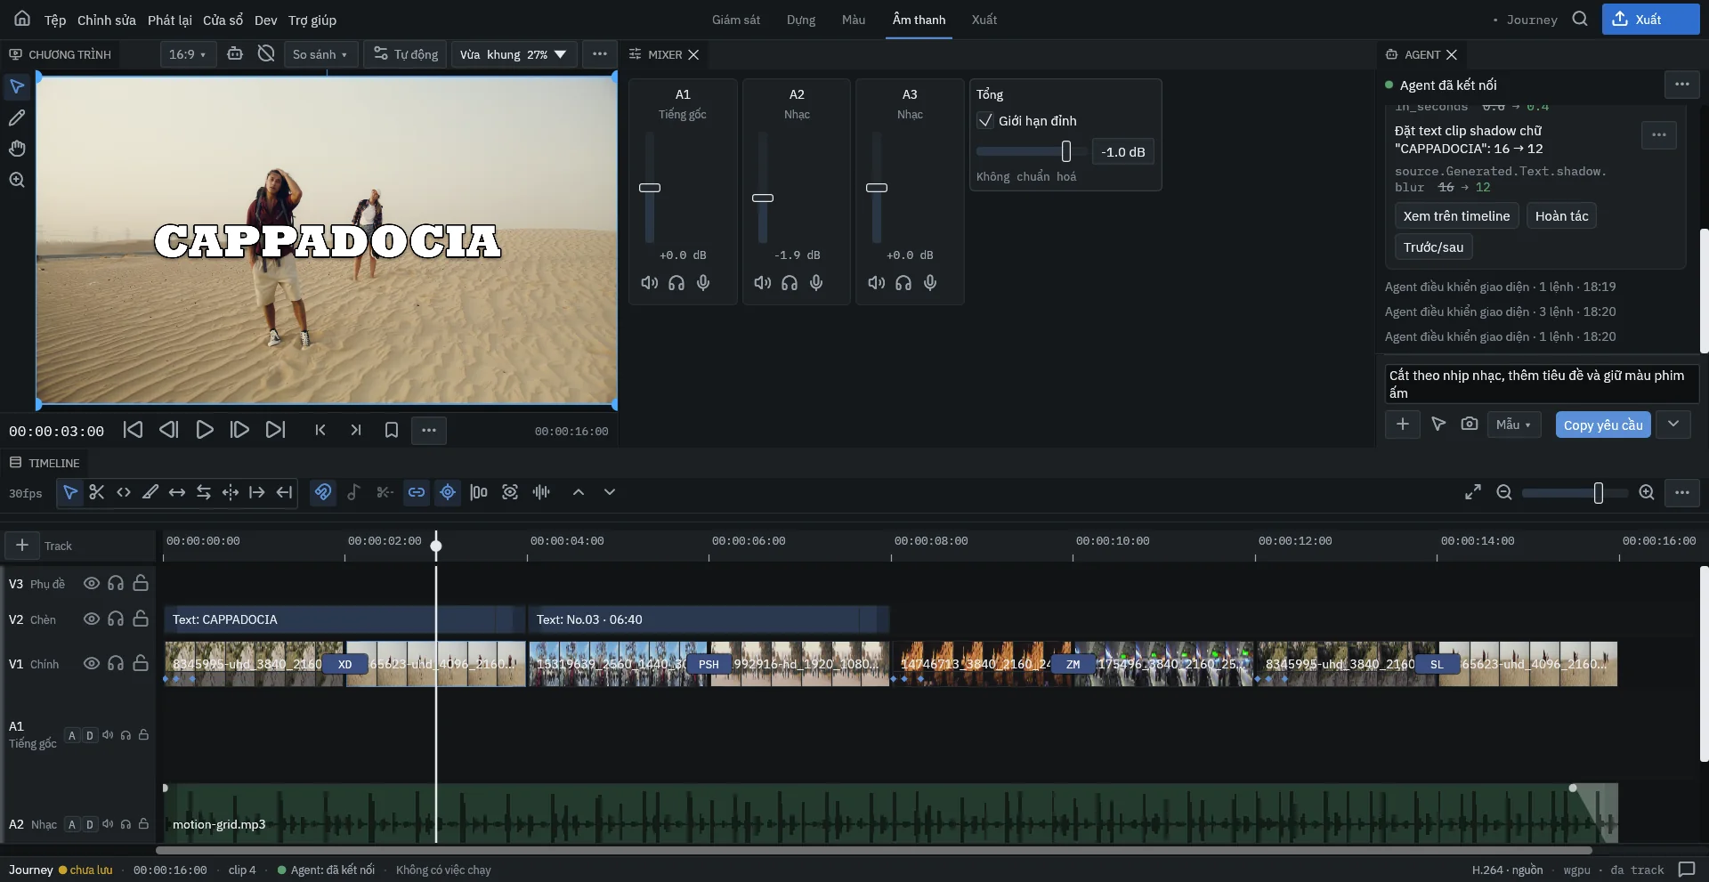1709x882 pixels.
Task: Toggle audio waveform display in timeline toolbar
Action: pyautogui.click(x=541, y=492)
